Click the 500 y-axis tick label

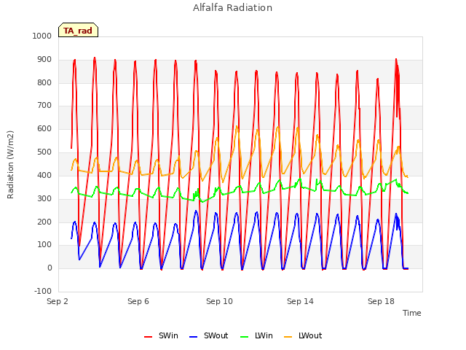click(x=44, y=152)
